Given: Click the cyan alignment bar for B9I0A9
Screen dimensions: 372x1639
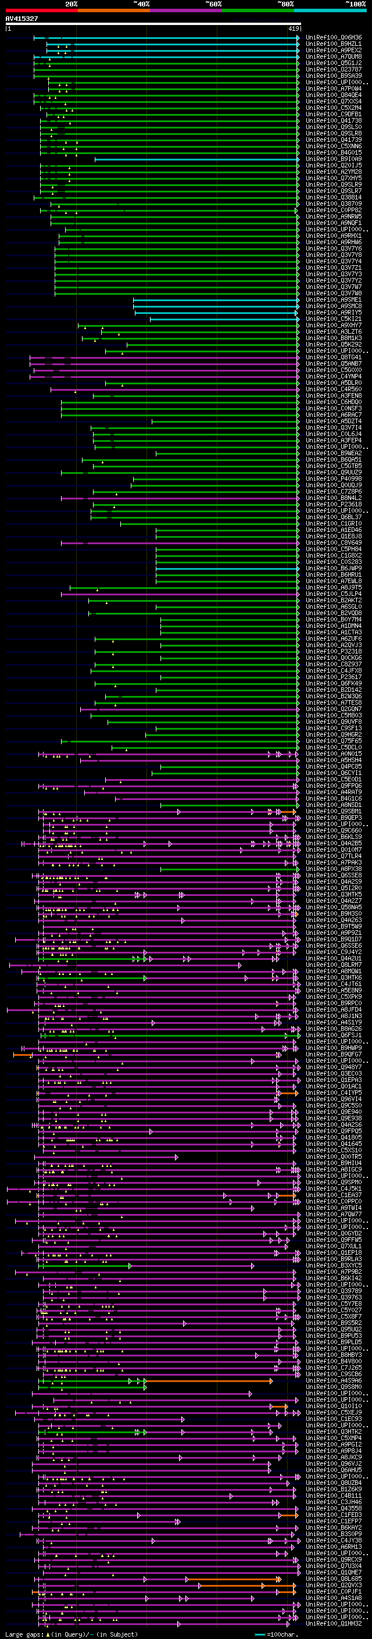Looking at the screenshot, I should click(x=196, y=159).
